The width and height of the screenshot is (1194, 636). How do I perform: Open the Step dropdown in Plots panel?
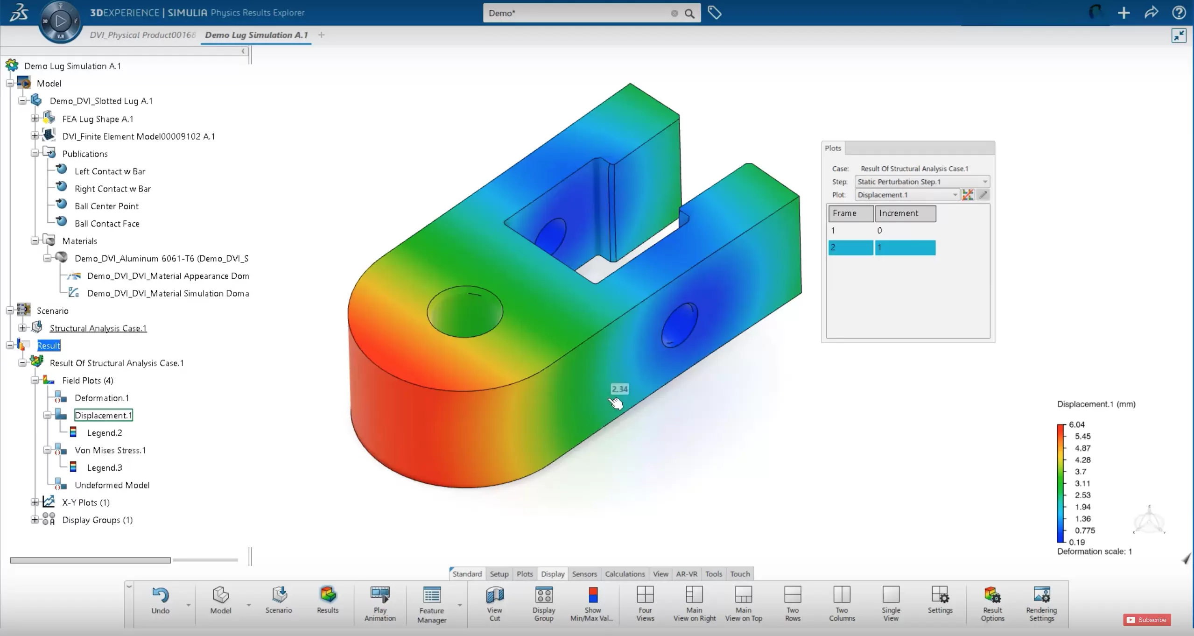pos(921,182)
